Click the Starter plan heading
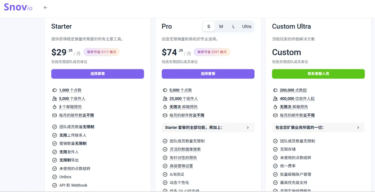Viewport: 375px width, 192px height. coord(61,26)
